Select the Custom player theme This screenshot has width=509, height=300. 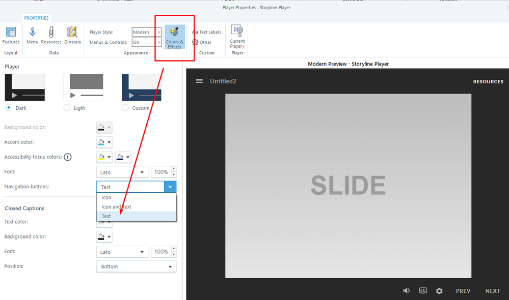pos(125,108)
